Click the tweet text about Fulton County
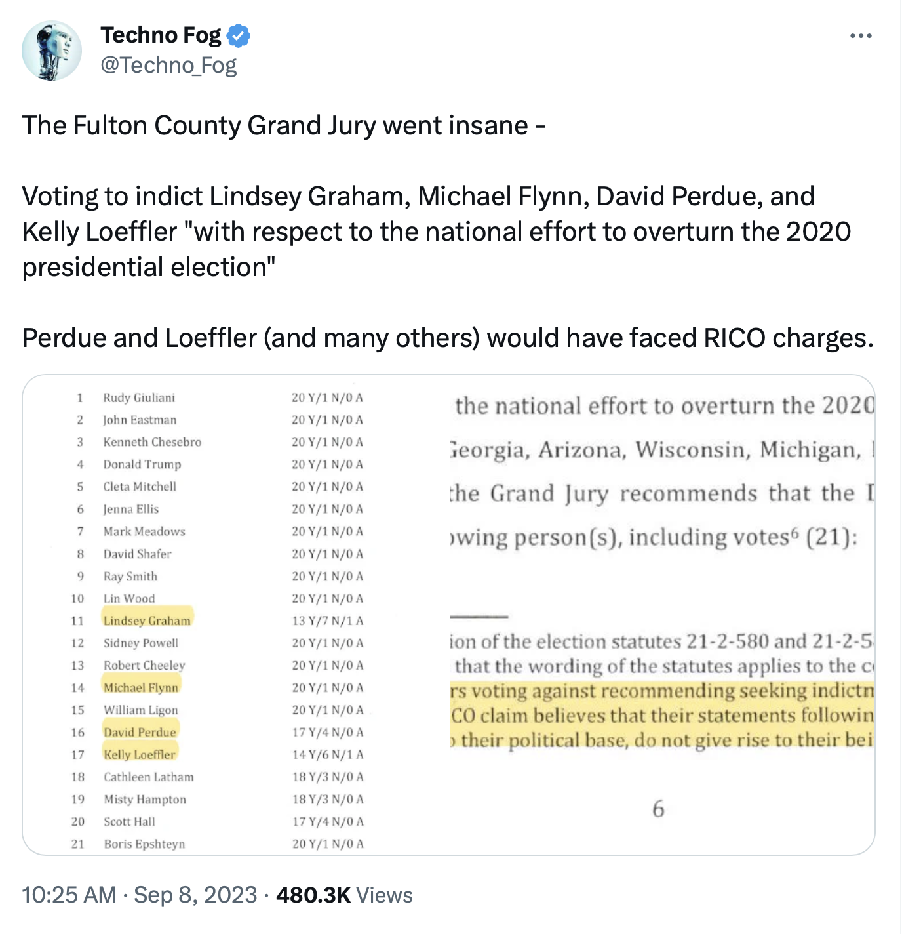 [x=283, y=125]
